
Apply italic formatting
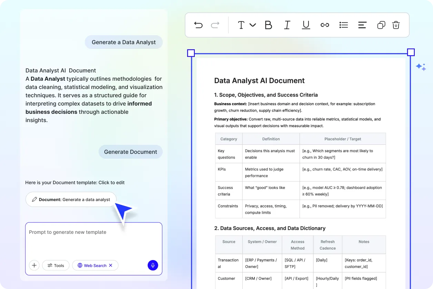tap(287, 24)
